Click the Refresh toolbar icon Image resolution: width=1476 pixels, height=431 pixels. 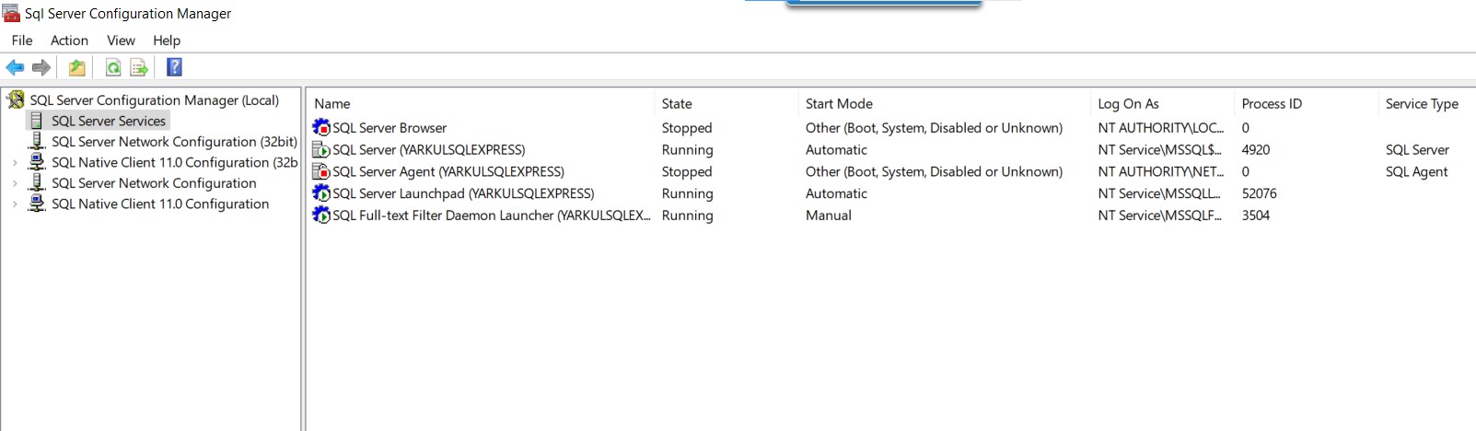(113, 67)
